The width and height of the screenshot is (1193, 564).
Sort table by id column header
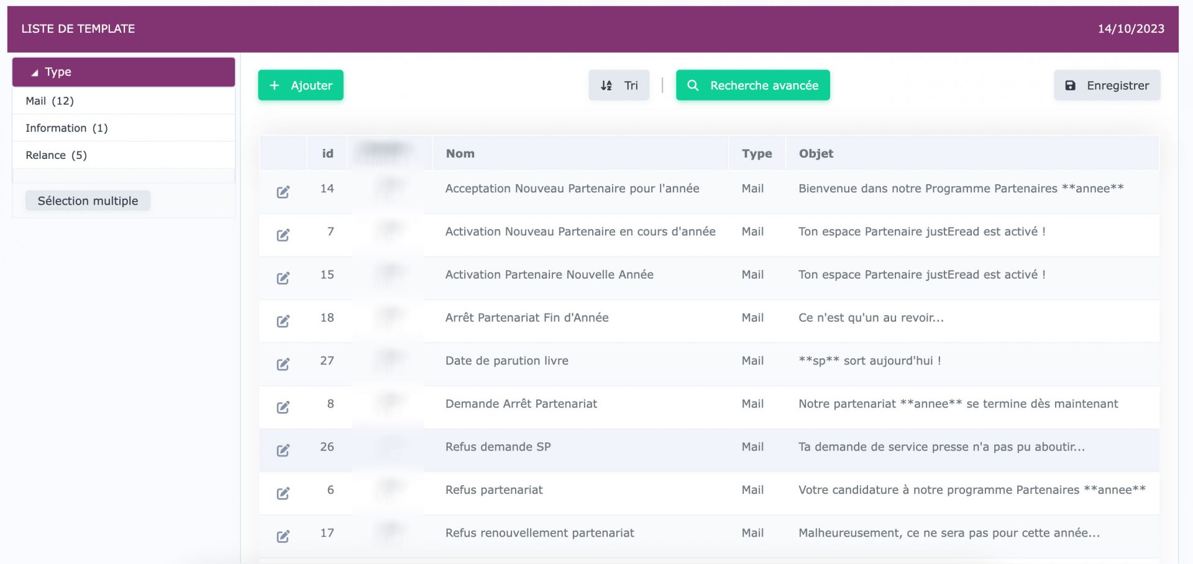point(327,153)
